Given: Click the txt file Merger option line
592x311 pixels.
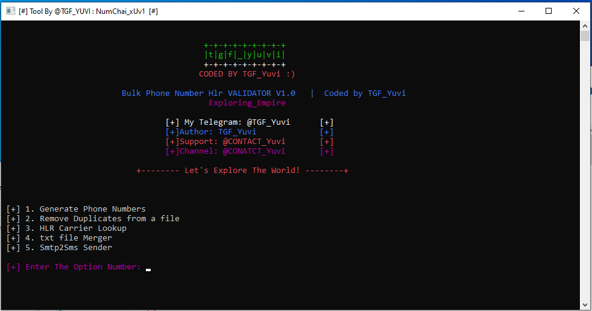Looking at the screenshot, I should coord(59,238).
